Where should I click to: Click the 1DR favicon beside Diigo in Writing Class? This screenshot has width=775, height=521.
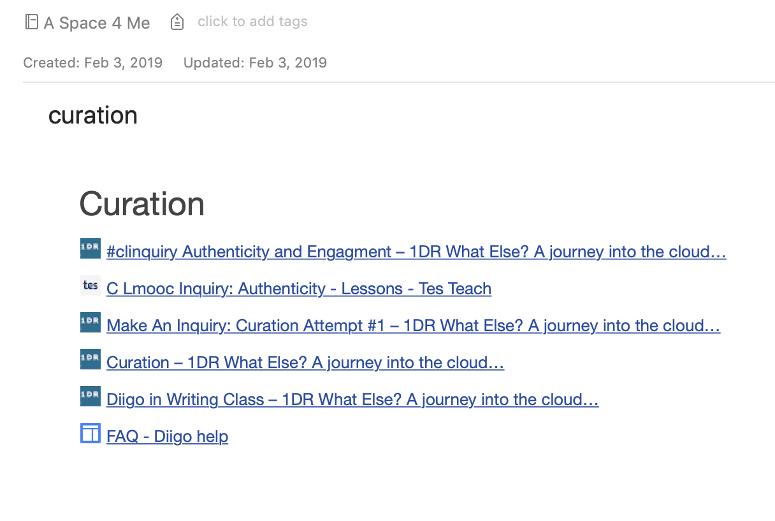pyautogui.click(x=91, y=396)
